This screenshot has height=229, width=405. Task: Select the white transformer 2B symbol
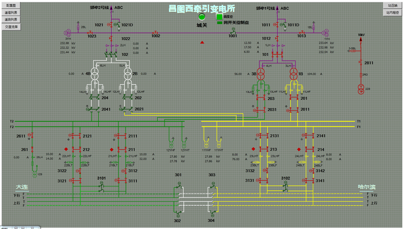tap(128, 74)
